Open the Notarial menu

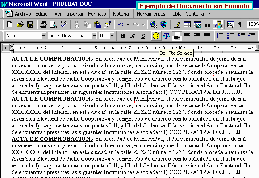click(x=121, y=14)
